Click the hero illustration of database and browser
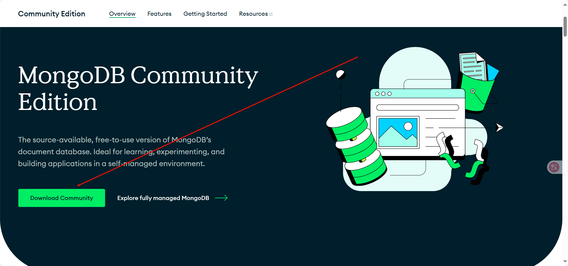 pyautogui.click(x=415, y=119)
